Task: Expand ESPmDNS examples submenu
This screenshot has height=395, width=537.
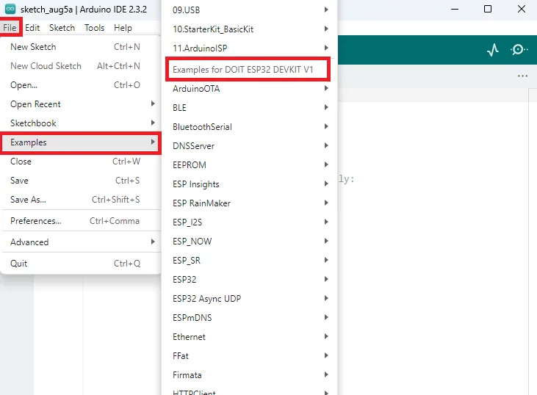Action: coord(250,318)
